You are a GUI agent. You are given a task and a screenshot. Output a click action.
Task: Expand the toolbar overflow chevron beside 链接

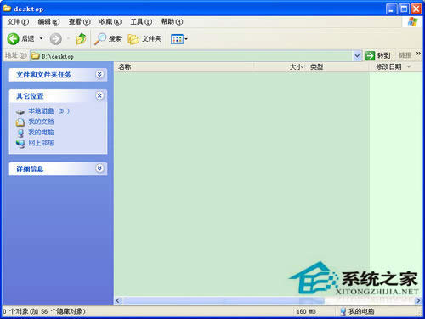[x=418, y=54]
